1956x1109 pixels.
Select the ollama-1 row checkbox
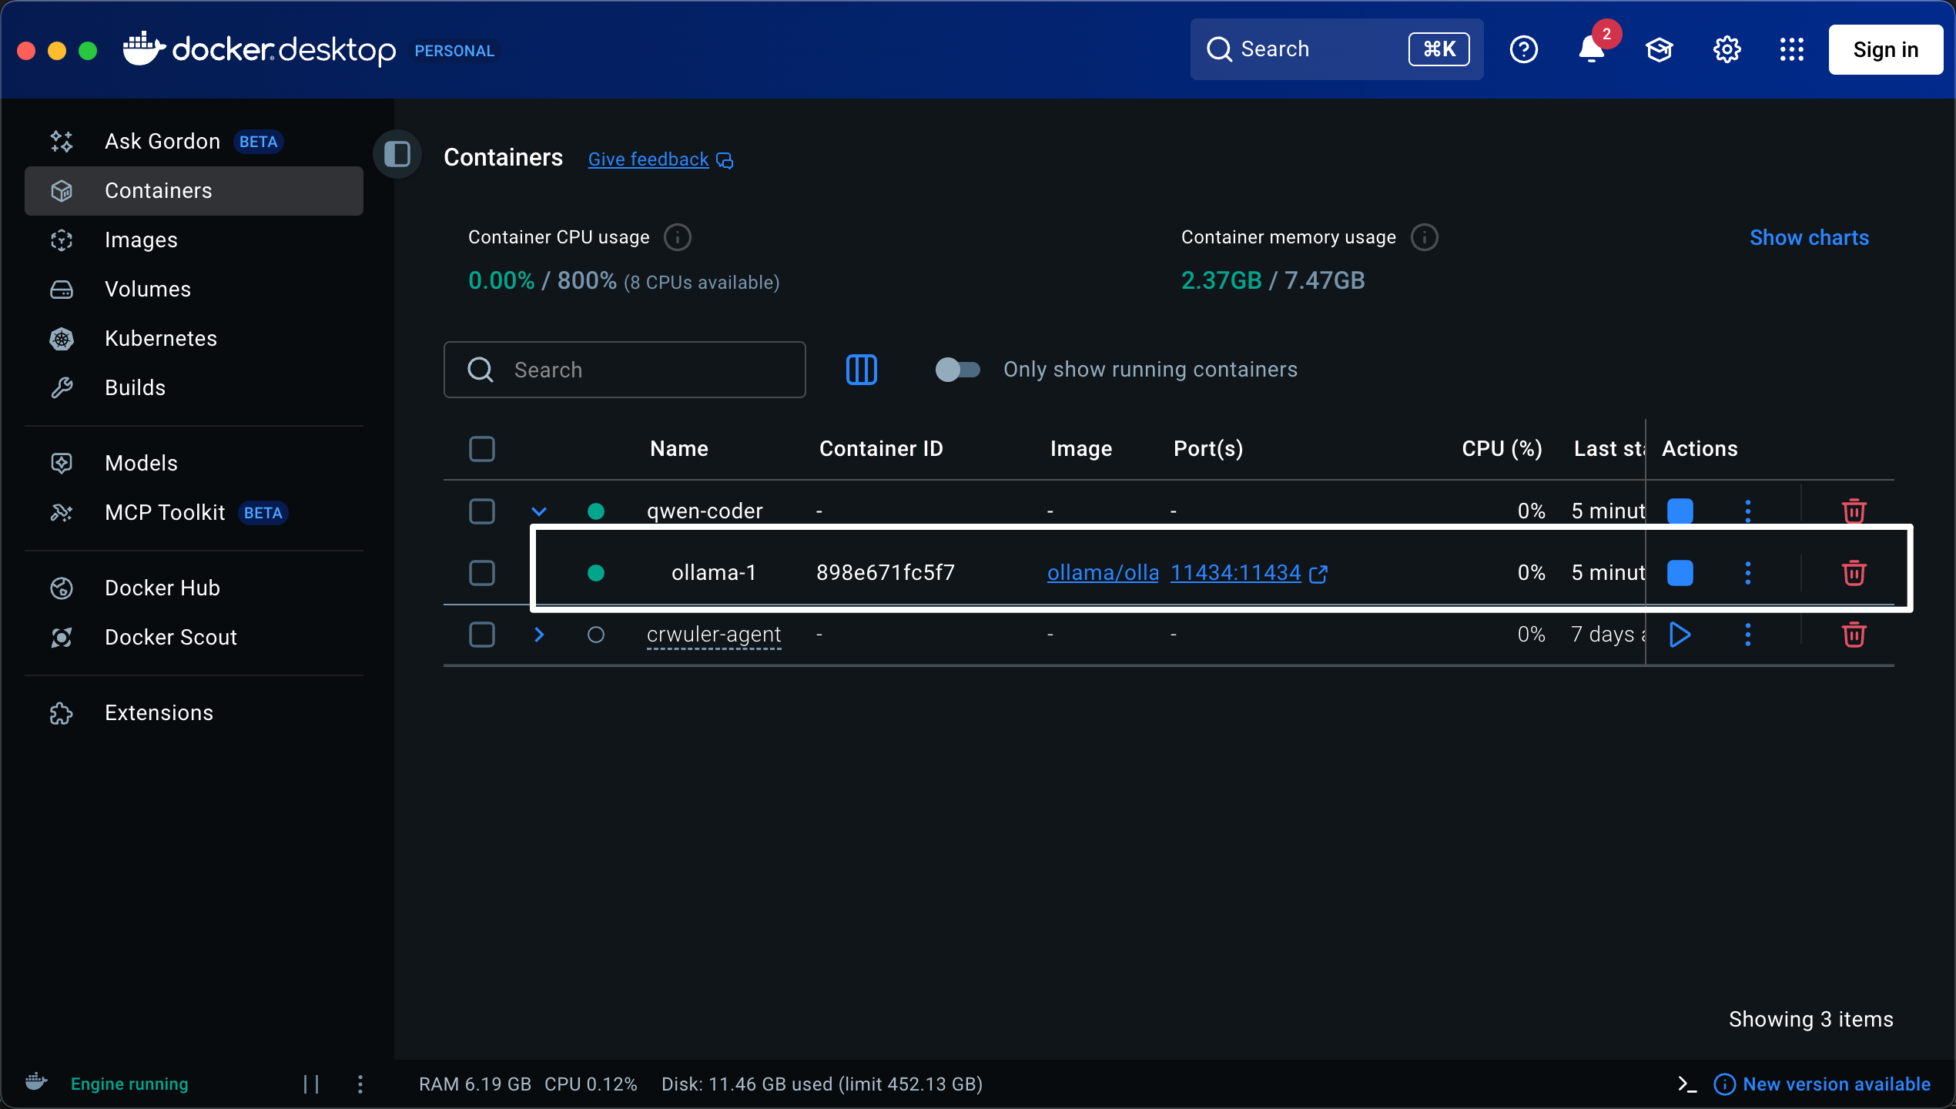point(482,573)
